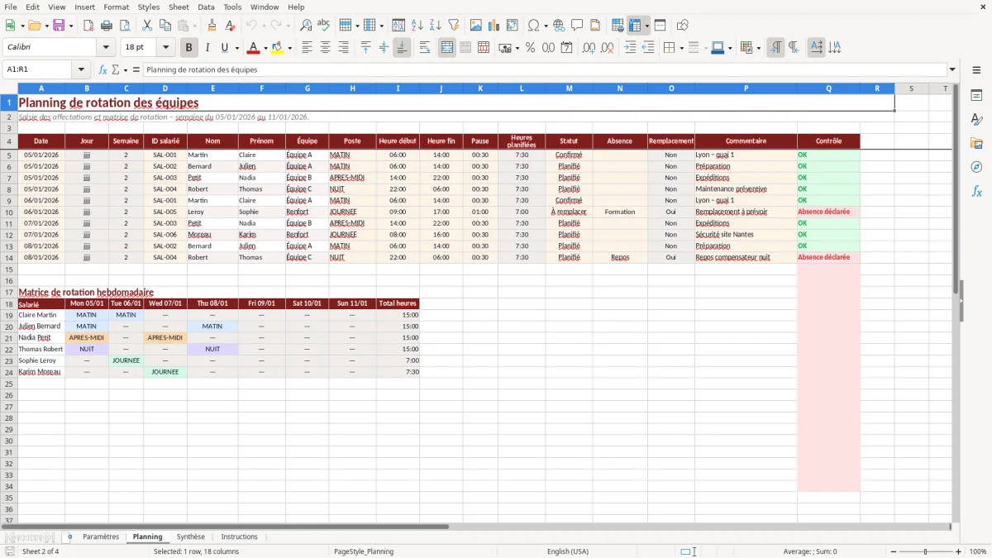Open the font name dropdown
This screenshot has width=992, height=558.
(106, 48)
